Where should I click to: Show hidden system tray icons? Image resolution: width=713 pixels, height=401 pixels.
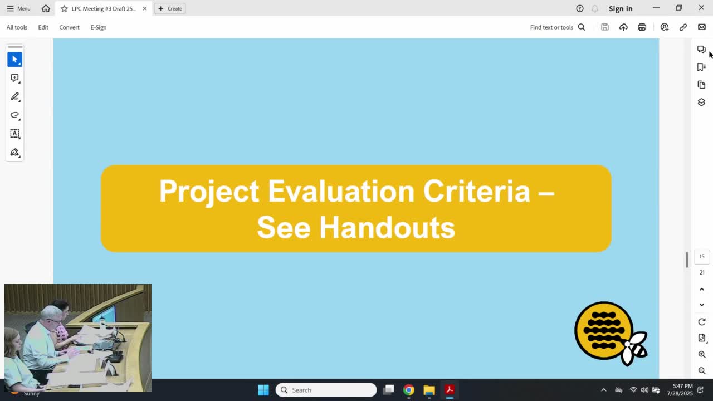click(x=604, y=390)
